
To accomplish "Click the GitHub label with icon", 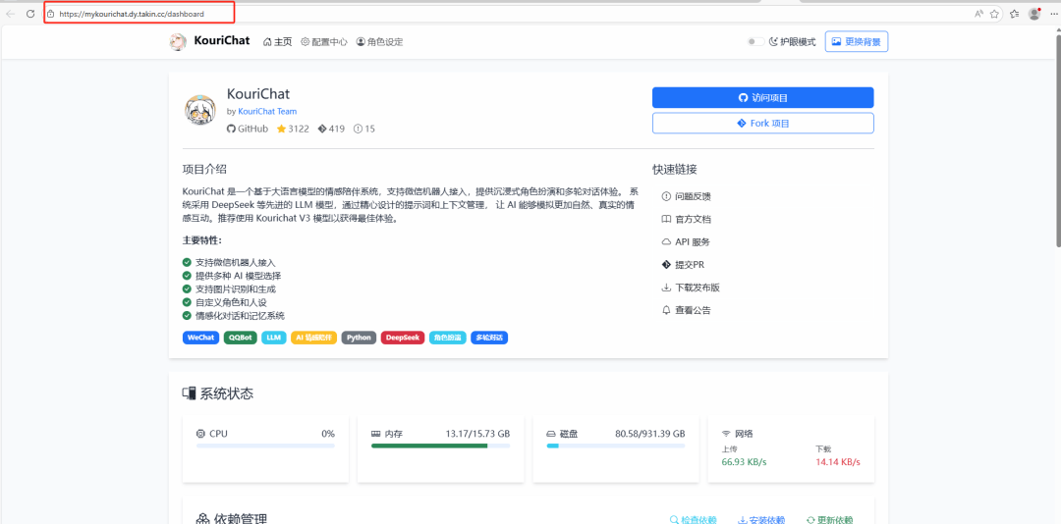I will (248, 129).
